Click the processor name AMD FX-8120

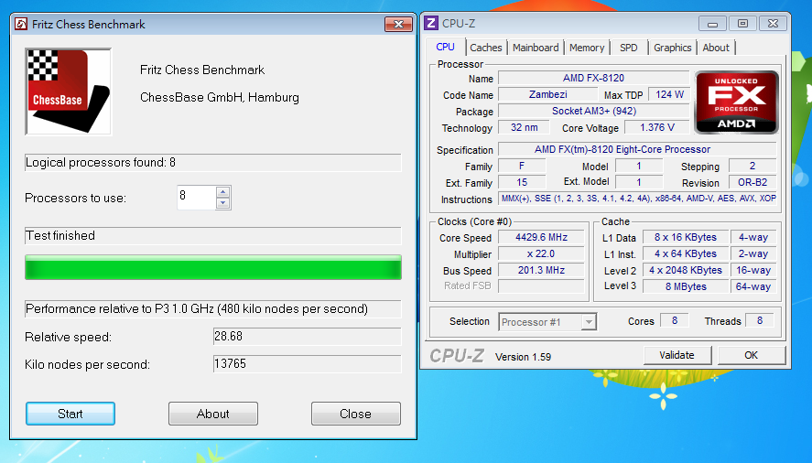(x=593, y=78)
